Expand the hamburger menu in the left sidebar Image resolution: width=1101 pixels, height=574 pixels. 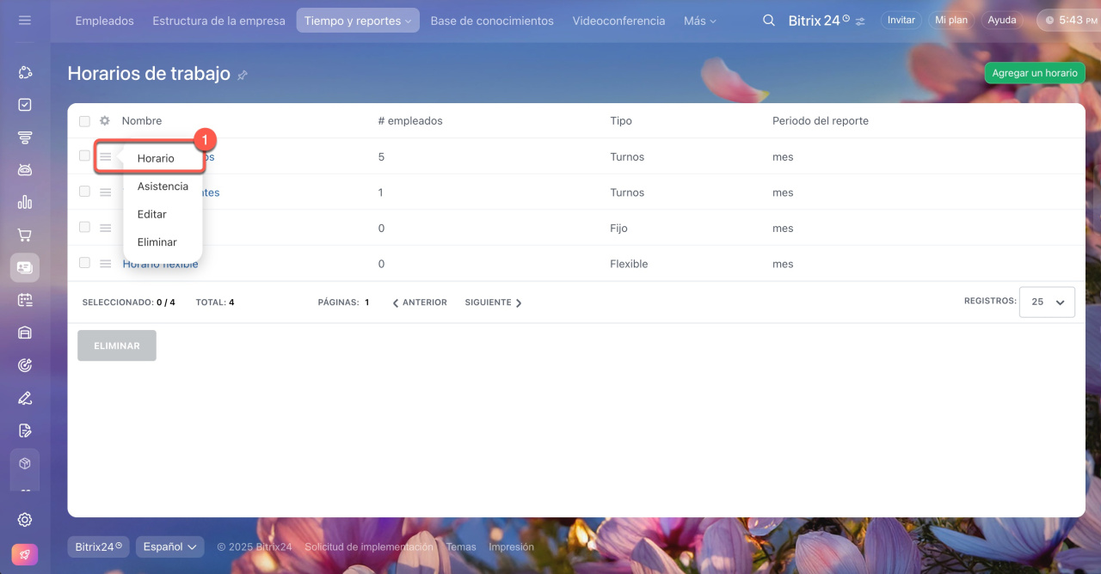pos(25,20)
